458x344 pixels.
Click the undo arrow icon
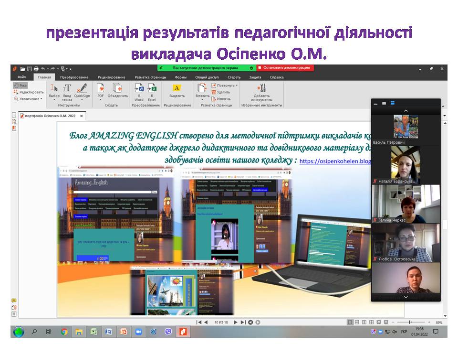[43, 69]
